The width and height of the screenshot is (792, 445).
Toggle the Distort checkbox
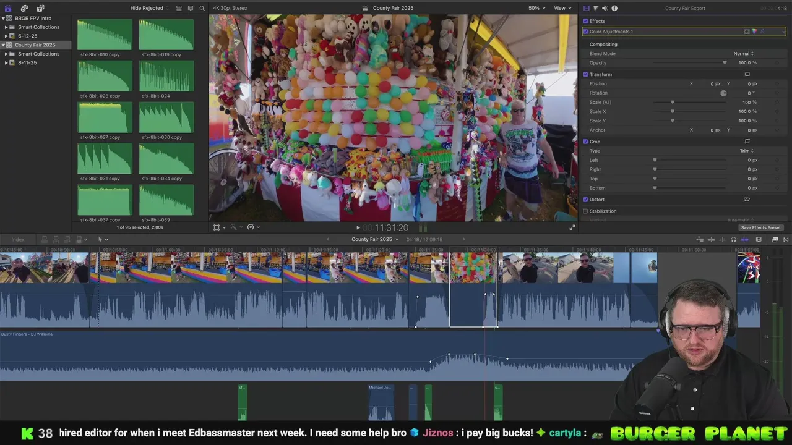coord(585,200)
